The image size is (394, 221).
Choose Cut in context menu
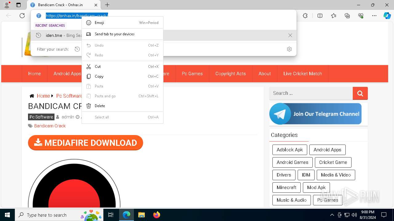click(123, 67)
